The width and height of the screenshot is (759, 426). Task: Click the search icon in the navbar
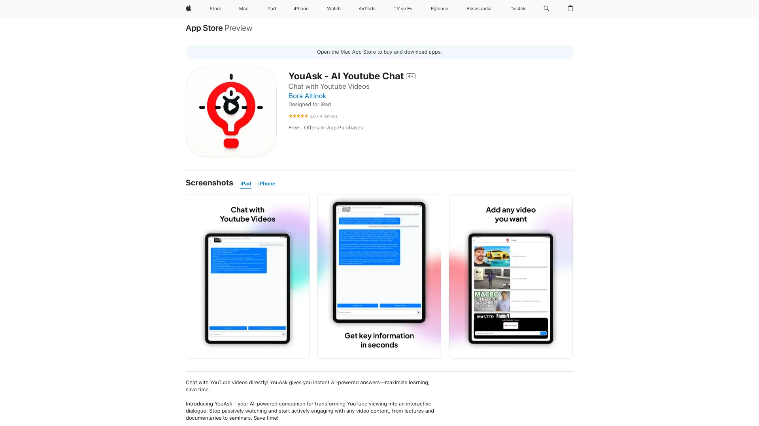pyautogui.click(x=546, y=8)
